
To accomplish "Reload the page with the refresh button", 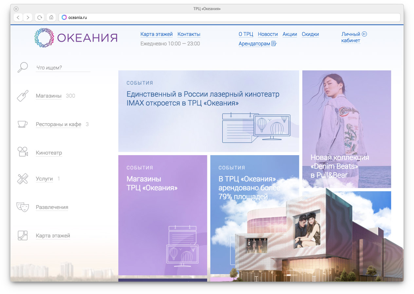I will coord(40,17).
